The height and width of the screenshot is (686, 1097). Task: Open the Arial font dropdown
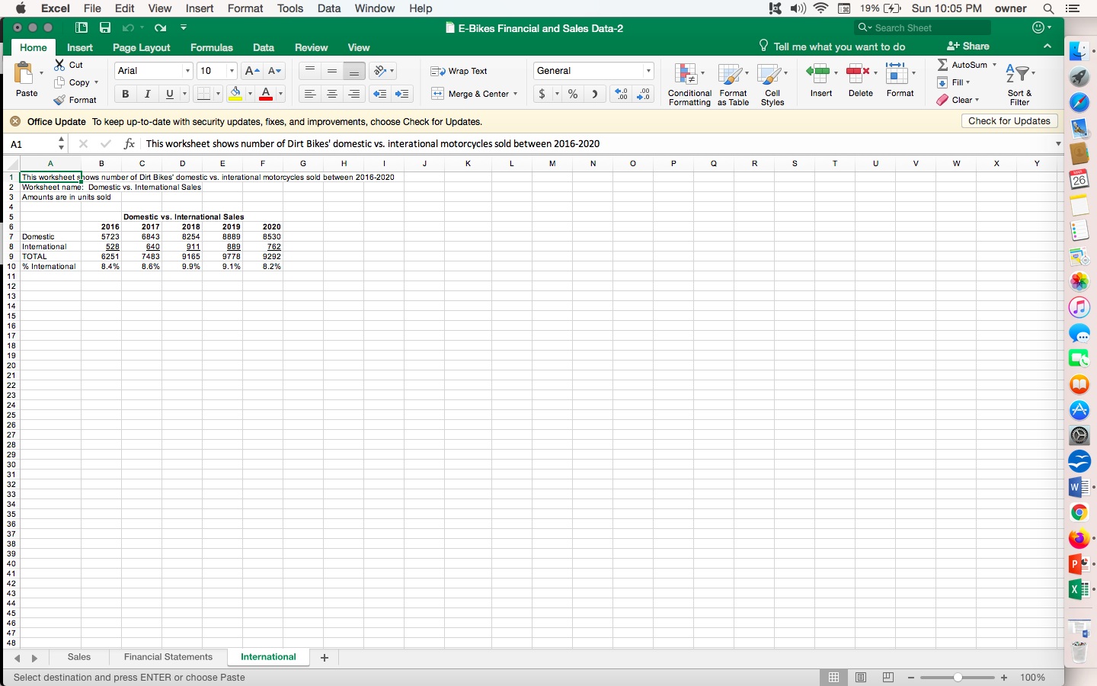tap(152, 71)
